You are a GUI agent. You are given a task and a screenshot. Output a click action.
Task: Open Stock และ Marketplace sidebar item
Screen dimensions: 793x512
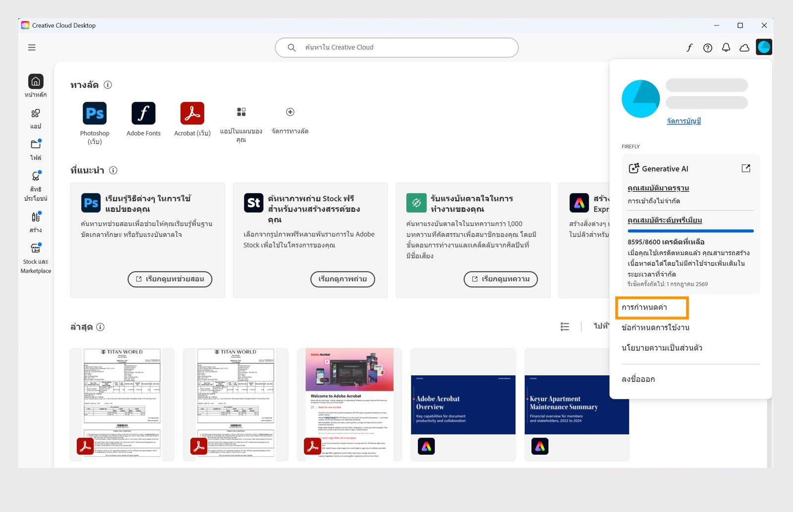(36, 258)
